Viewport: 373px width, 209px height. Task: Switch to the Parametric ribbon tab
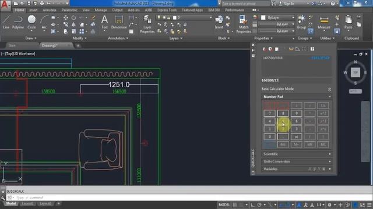[69, 10]
